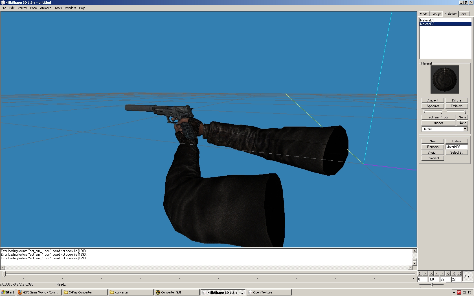Open the converter folder taskbar item
The height and width of the screenshot is (296, 474).
coord(131,292)
